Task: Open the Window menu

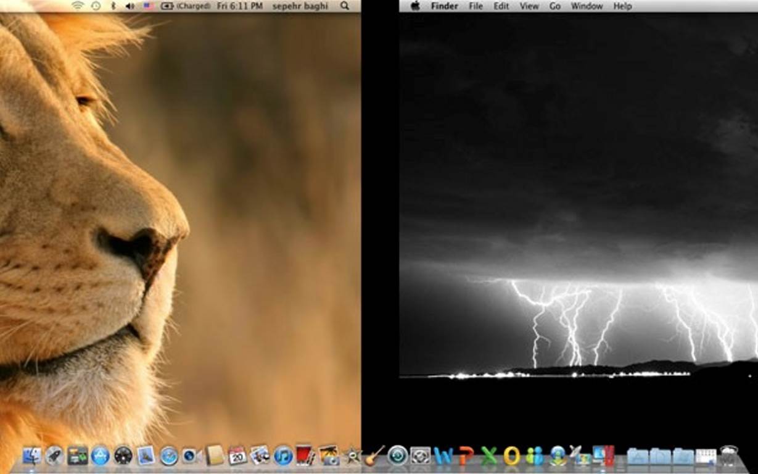Action: 587,6
